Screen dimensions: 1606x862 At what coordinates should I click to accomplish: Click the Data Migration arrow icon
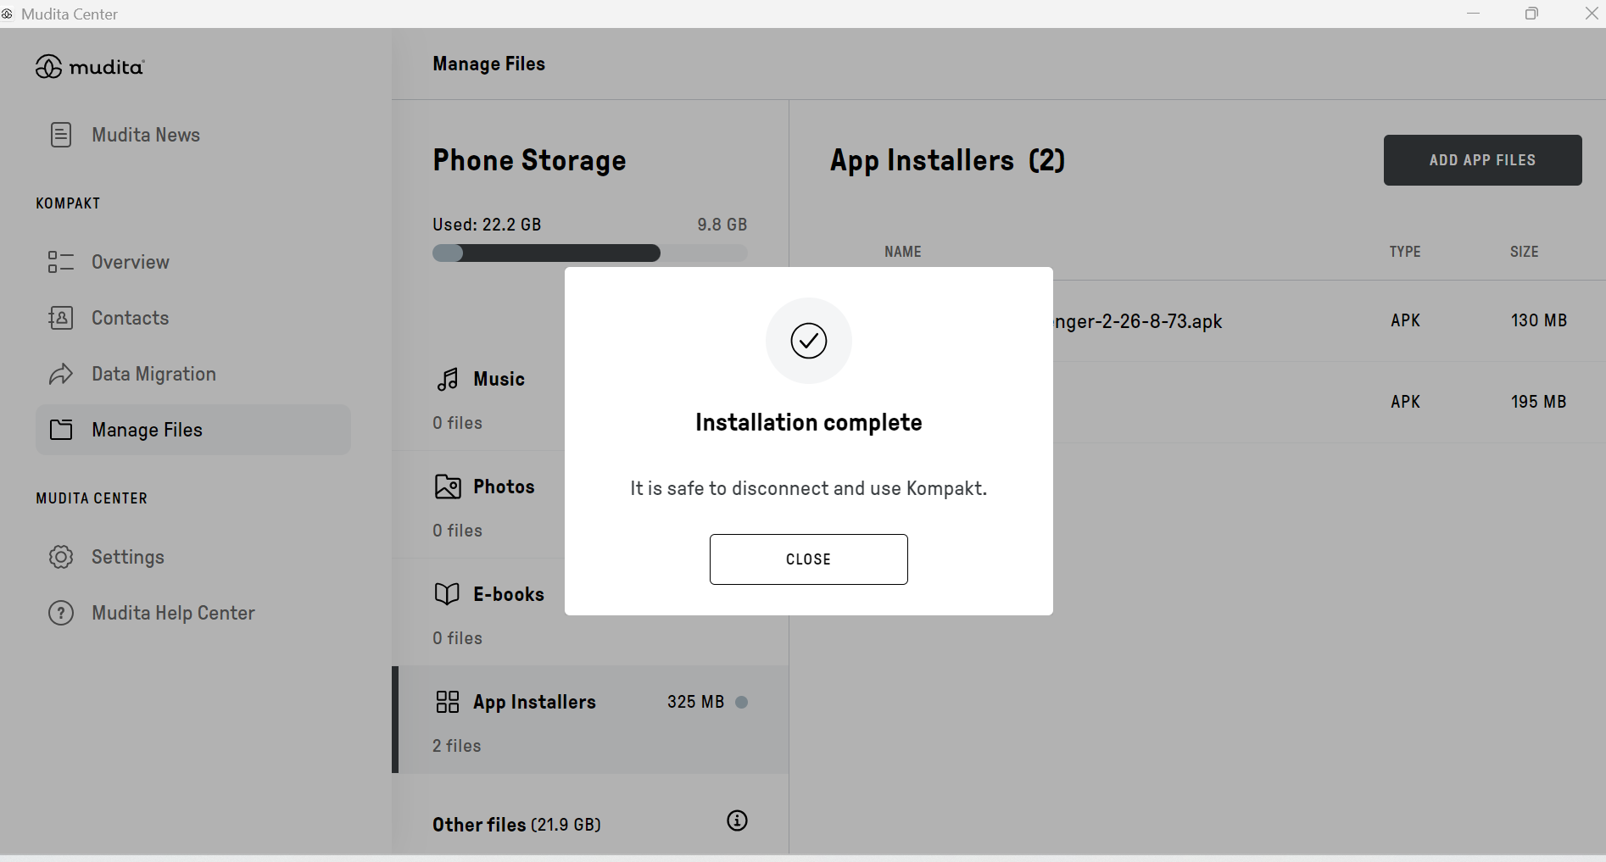(61, 374)
